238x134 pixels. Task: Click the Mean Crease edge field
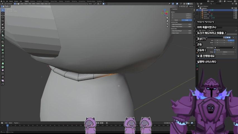(181, 33)
